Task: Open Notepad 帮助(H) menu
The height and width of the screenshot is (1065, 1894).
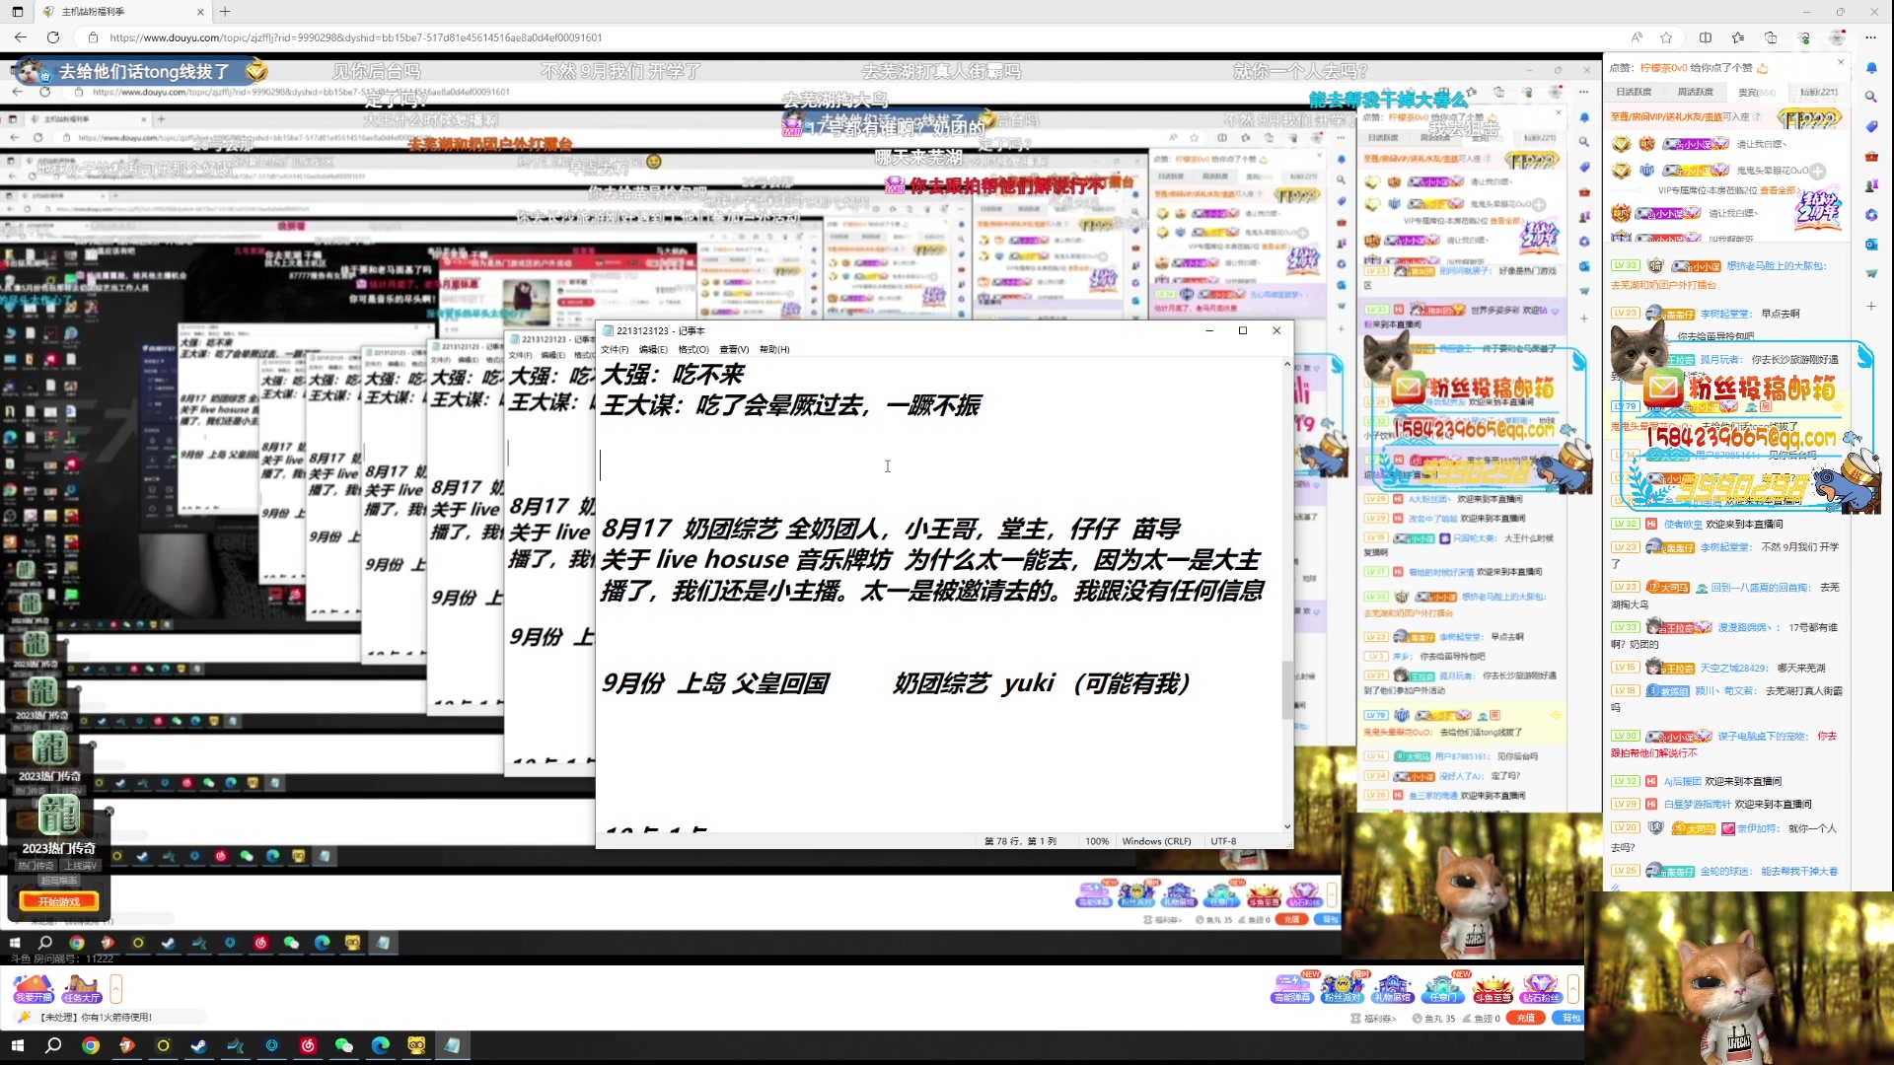Action: [x=774, y=349]
